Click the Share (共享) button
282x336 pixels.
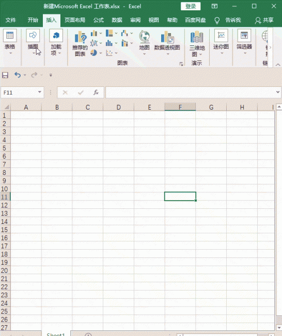pyautogui.click(x=264, y=20)
